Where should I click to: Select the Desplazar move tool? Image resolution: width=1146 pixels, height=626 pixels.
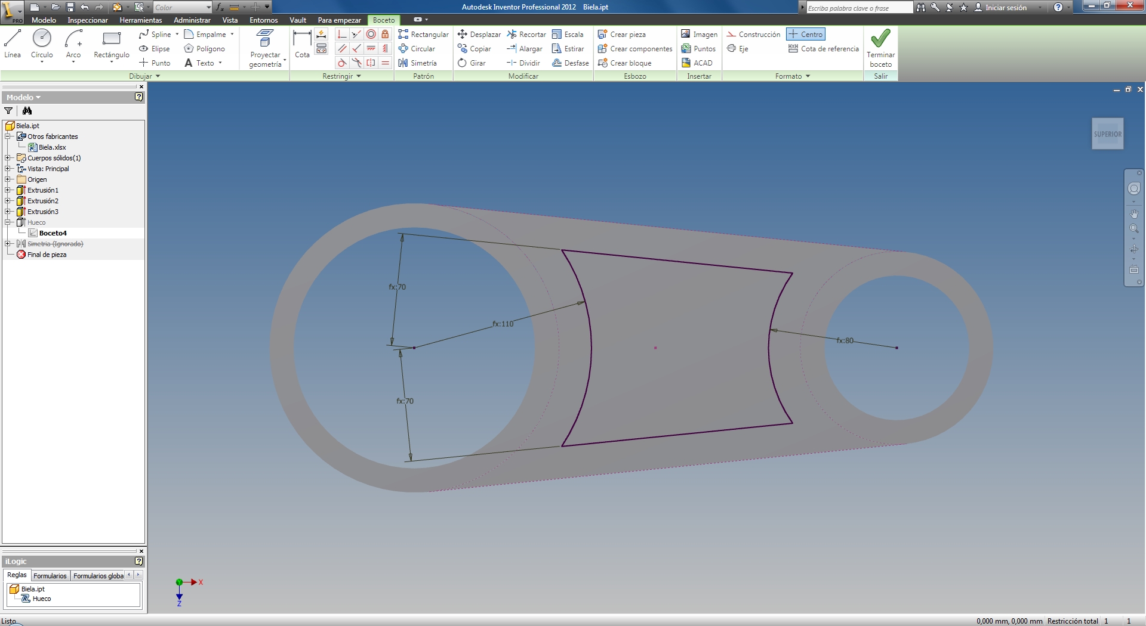tap(479, 35)
